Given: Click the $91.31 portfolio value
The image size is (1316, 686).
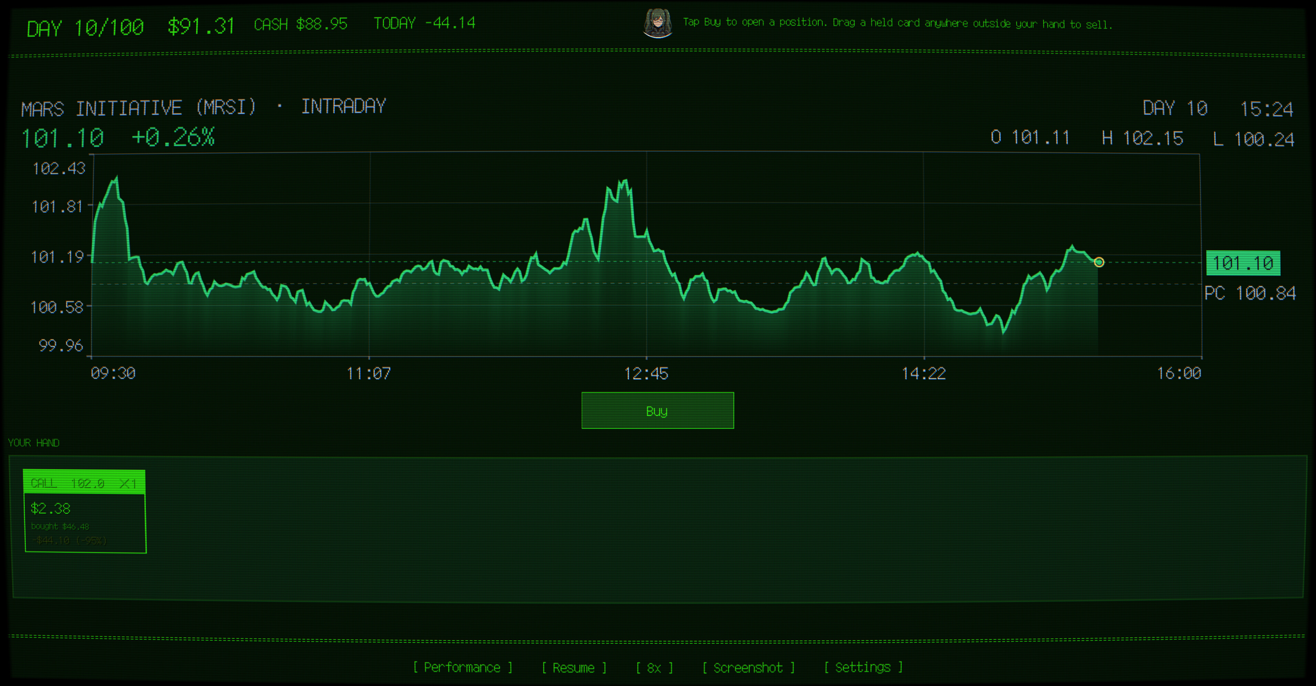Looking at the screenshot, I should point(201,27).
